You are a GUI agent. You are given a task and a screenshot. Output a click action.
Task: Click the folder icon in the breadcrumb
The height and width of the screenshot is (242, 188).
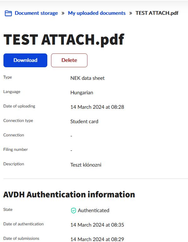[8, 13]
